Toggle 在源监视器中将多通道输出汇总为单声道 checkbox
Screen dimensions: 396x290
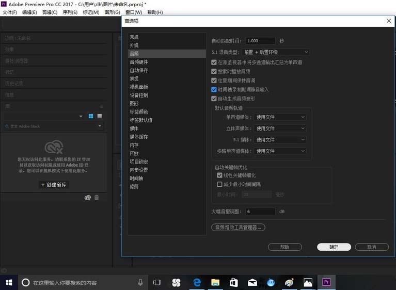click(214, 62)
